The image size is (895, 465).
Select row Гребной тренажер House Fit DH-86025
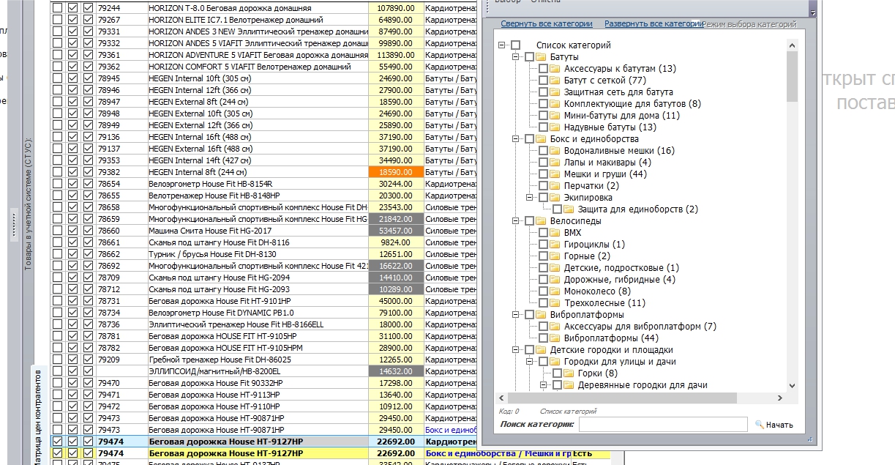pyautogui.click(x=263, y=360)
